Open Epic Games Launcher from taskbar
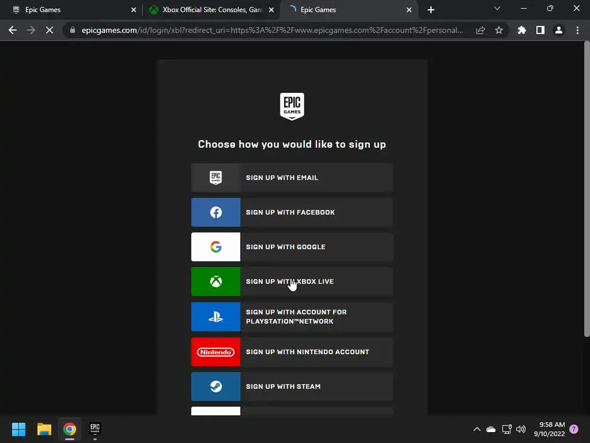This screenshot has height=443, width=590. click(95, 429)
